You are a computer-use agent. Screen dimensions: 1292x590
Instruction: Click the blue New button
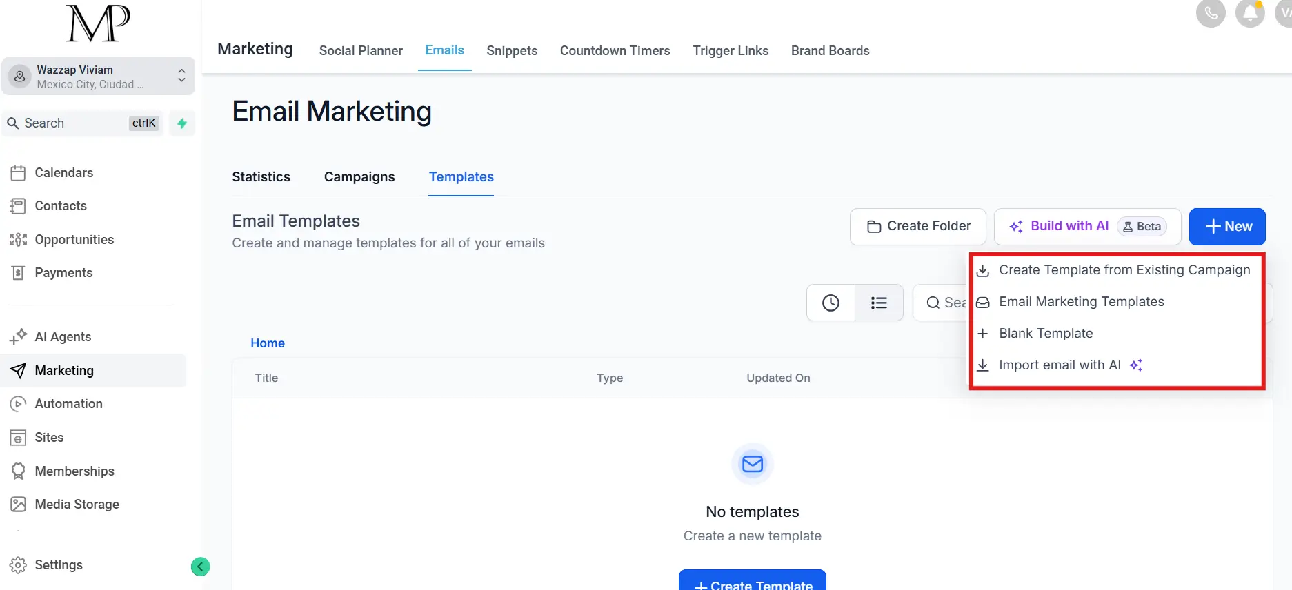point(1227,226)
